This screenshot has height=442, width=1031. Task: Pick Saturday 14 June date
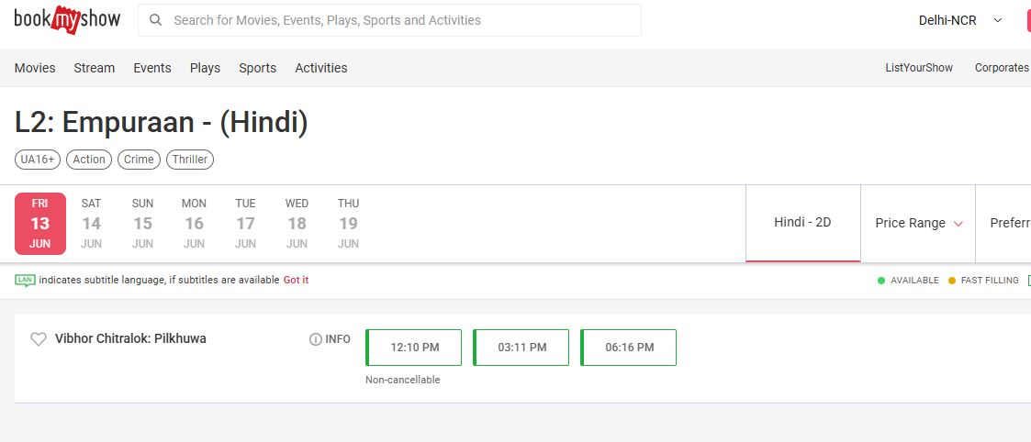(91, 223)
